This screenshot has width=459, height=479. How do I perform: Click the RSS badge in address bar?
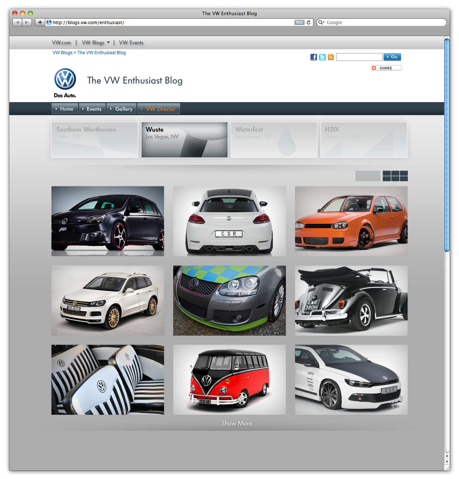299,22
